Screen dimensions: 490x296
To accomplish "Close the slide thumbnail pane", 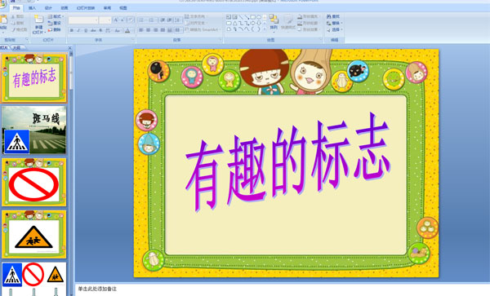I will [69, 48].
